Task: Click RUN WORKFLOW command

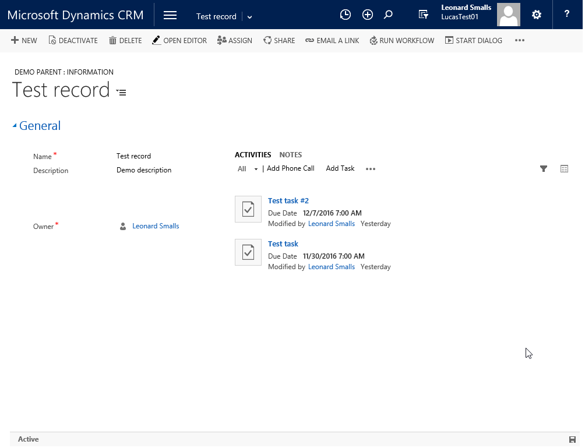Action: click(402, 40)
